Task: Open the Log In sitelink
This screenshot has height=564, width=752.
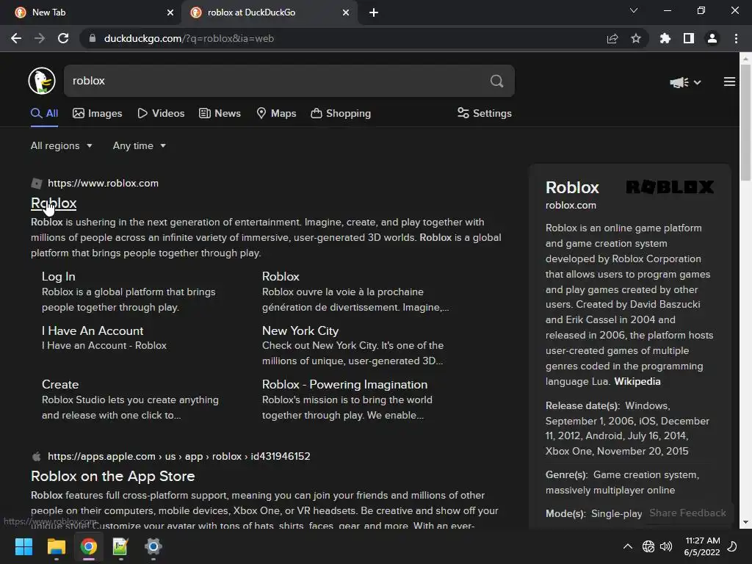Action: point(59,277)
